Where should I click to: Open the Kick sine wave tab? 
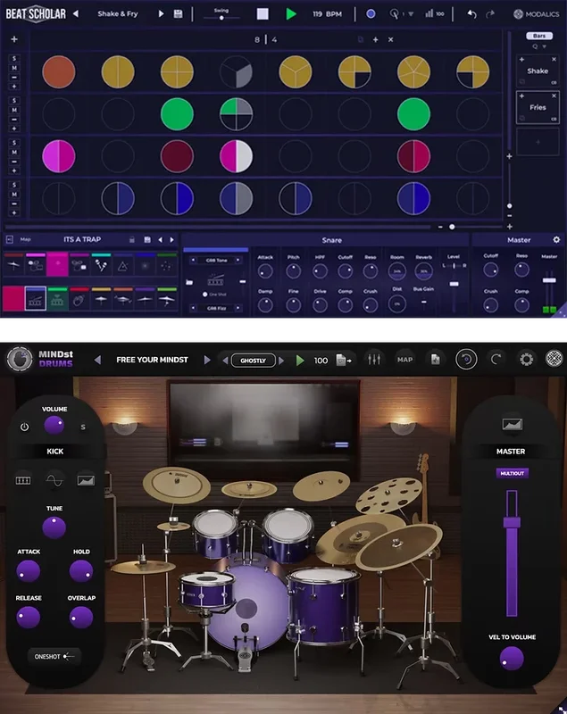pos(54,480)
